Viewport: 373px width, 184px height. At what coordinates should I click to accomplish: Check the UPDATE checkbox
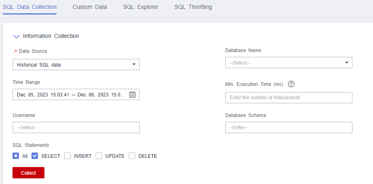point(99,156)
